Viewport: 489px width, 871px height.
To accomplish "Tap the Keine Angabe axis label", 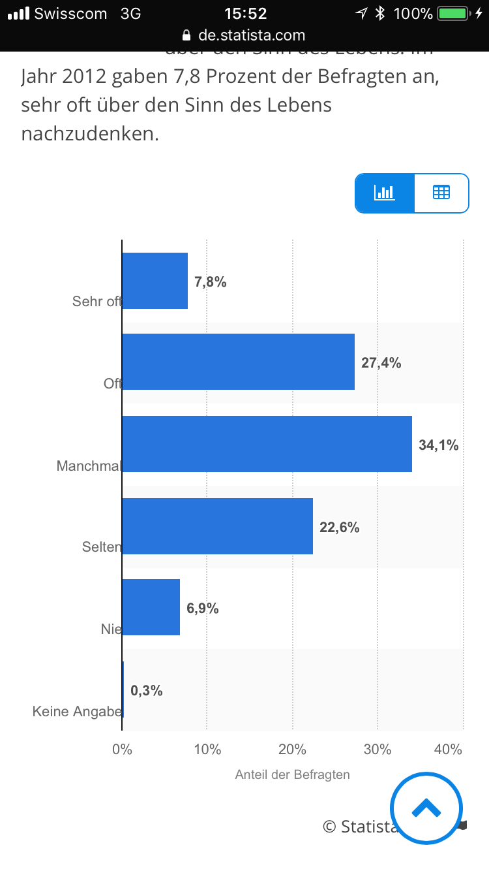I will coord(77,711).
